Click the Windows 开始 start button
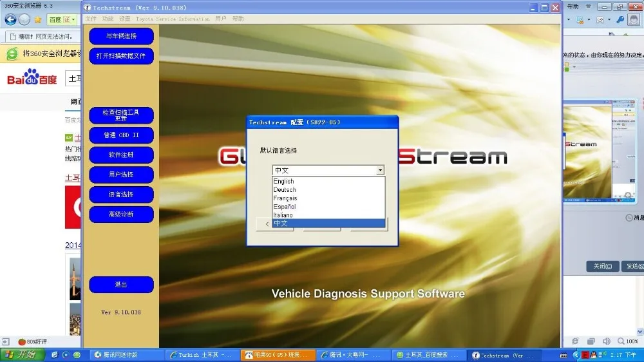The image size is (644, 362). tap(22, 355)
